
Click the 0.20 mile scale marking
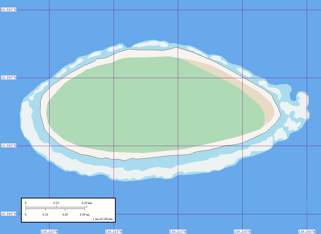pyautogui.click(x=65, y=215)
